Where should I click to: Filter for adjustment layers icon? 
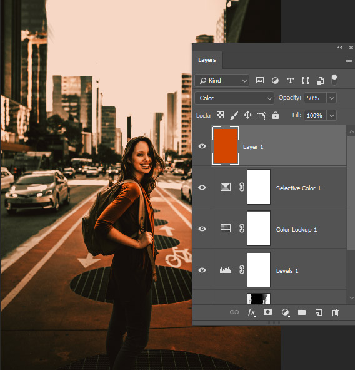click(x=275, y=81)
